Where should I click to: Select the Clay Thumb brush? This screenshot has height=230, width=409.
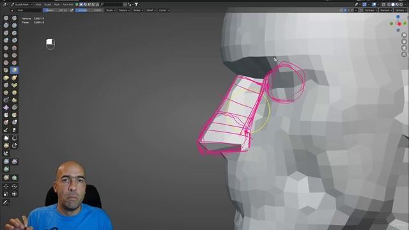[x=6, y=33]
